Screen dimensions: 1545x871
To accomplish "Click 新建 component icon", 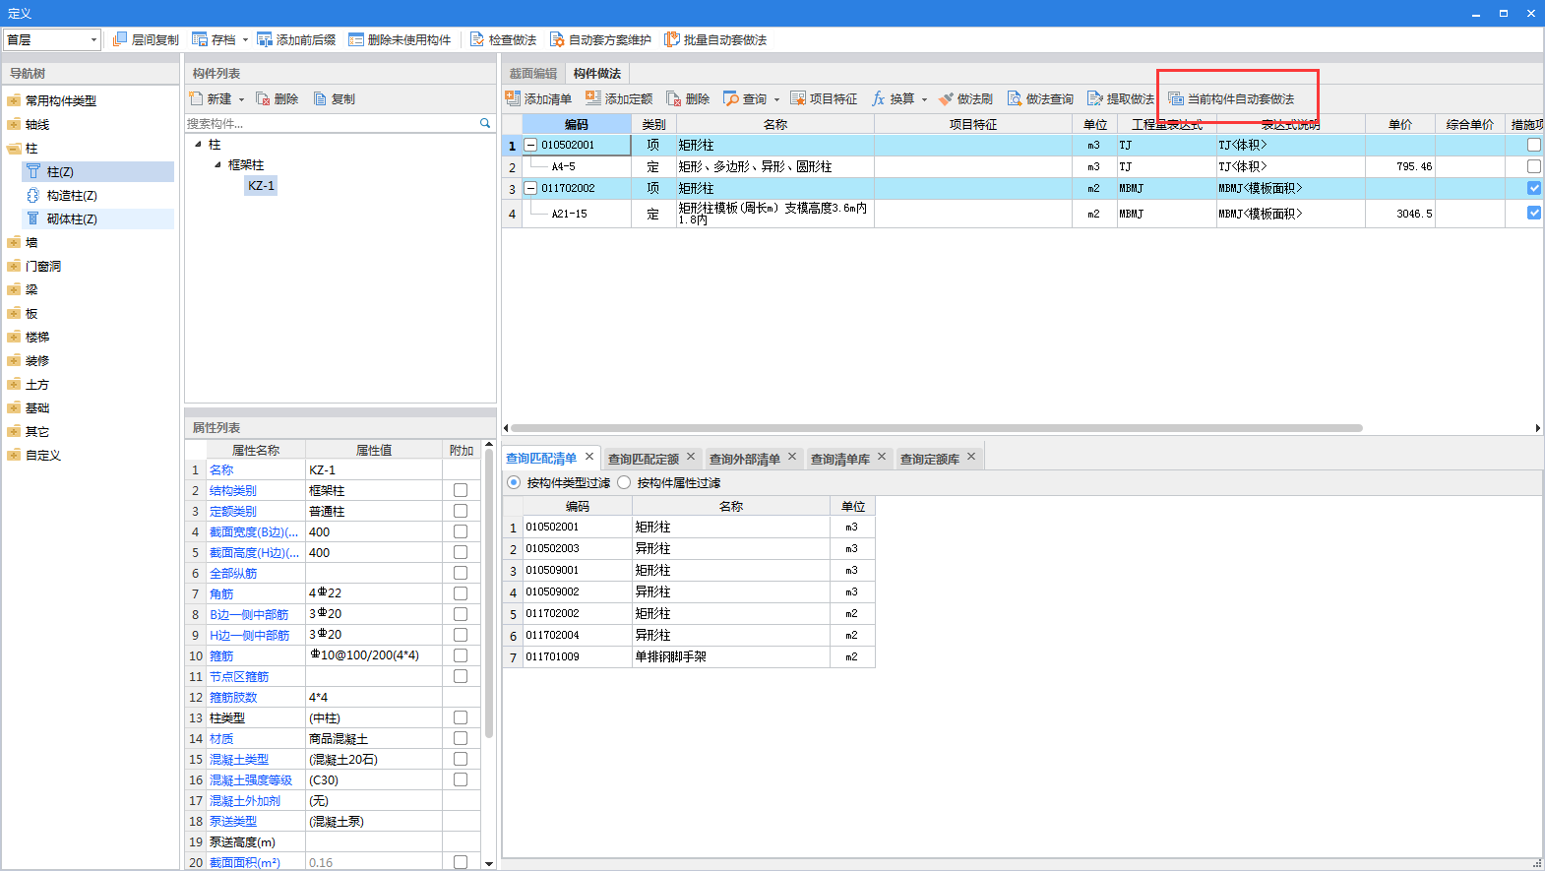I will [196, 98].
